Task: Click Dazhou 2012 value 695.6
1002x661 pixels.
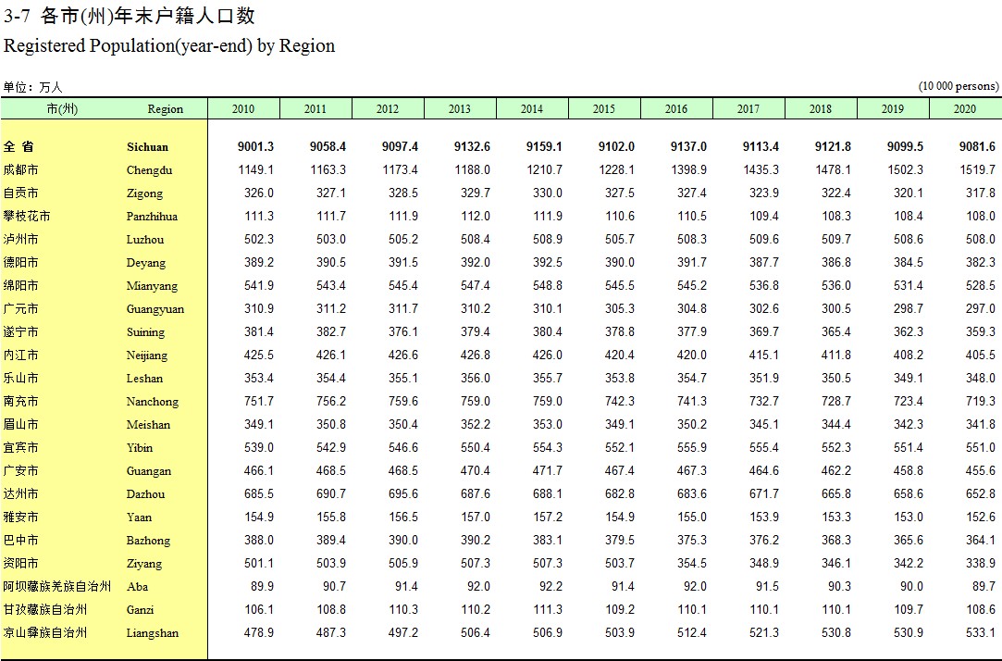Action: coord(402,493)
